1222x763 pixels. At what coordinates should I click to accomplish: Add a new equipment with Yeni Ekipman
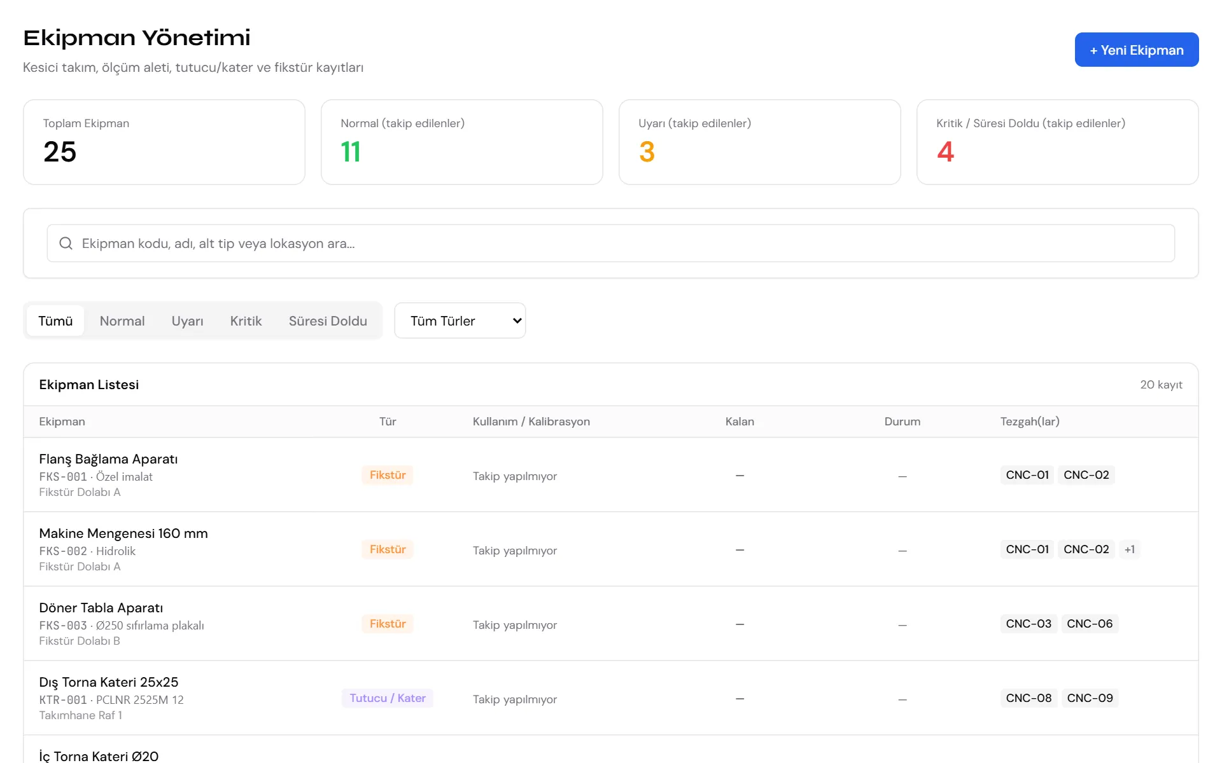tap(1137, 50)
